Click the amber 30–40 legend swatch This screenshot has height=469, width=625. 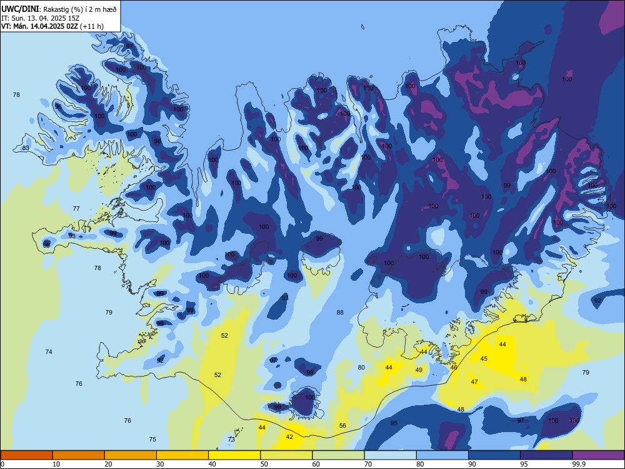[x=182, y=455]
